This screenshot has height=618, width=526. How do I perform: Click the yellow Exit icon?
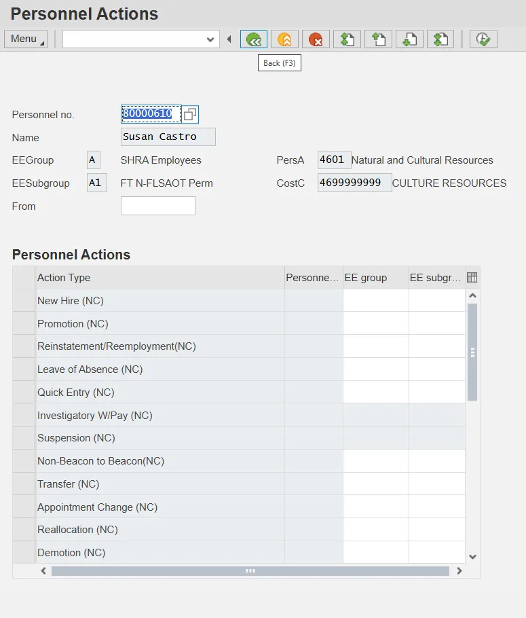pos(284,39)
